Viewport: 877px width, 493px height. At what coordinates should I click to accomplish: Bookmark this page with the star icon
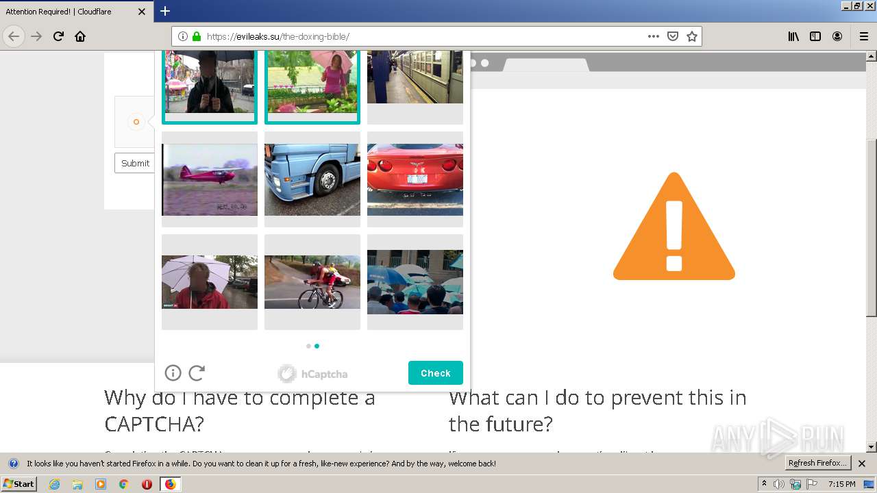click(x=692, y=36)
